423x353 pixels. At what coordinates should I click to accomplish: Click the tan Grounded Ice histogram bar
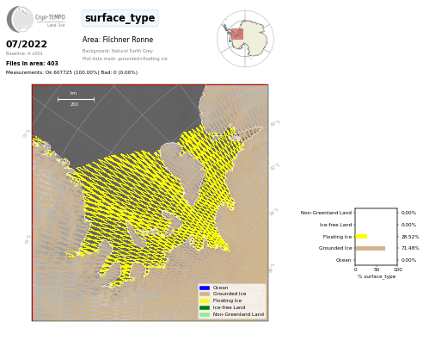pyautogui.click(x=371, y=248)
